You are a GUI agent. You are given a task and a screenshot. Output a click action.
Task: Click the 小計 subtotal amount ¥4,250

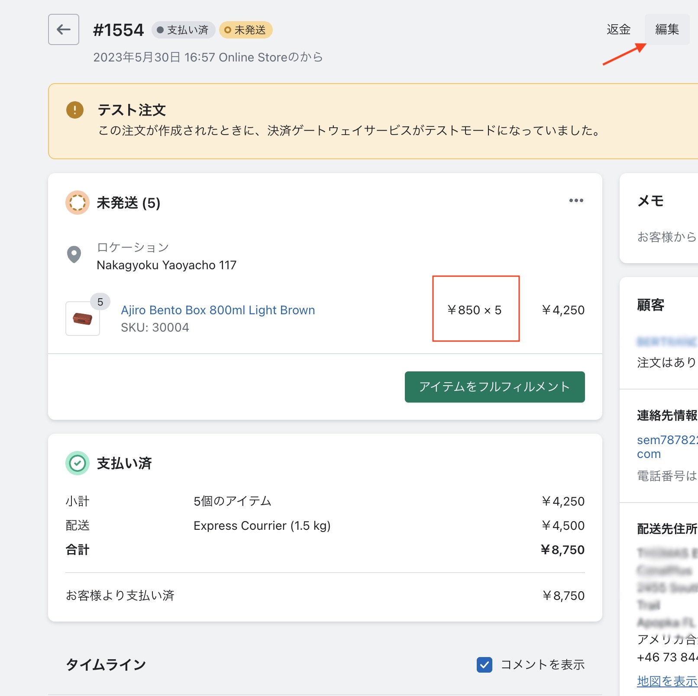point(563,501)
